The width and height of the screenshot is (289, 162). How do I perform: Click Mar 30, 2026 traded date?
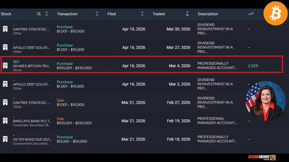point(178,29)
